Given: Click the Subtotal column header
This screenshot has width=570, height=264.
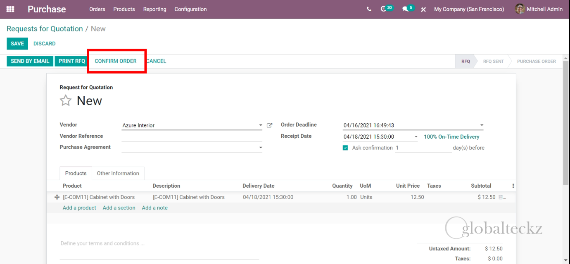Looking at the screenshot, I should point(481,186).
